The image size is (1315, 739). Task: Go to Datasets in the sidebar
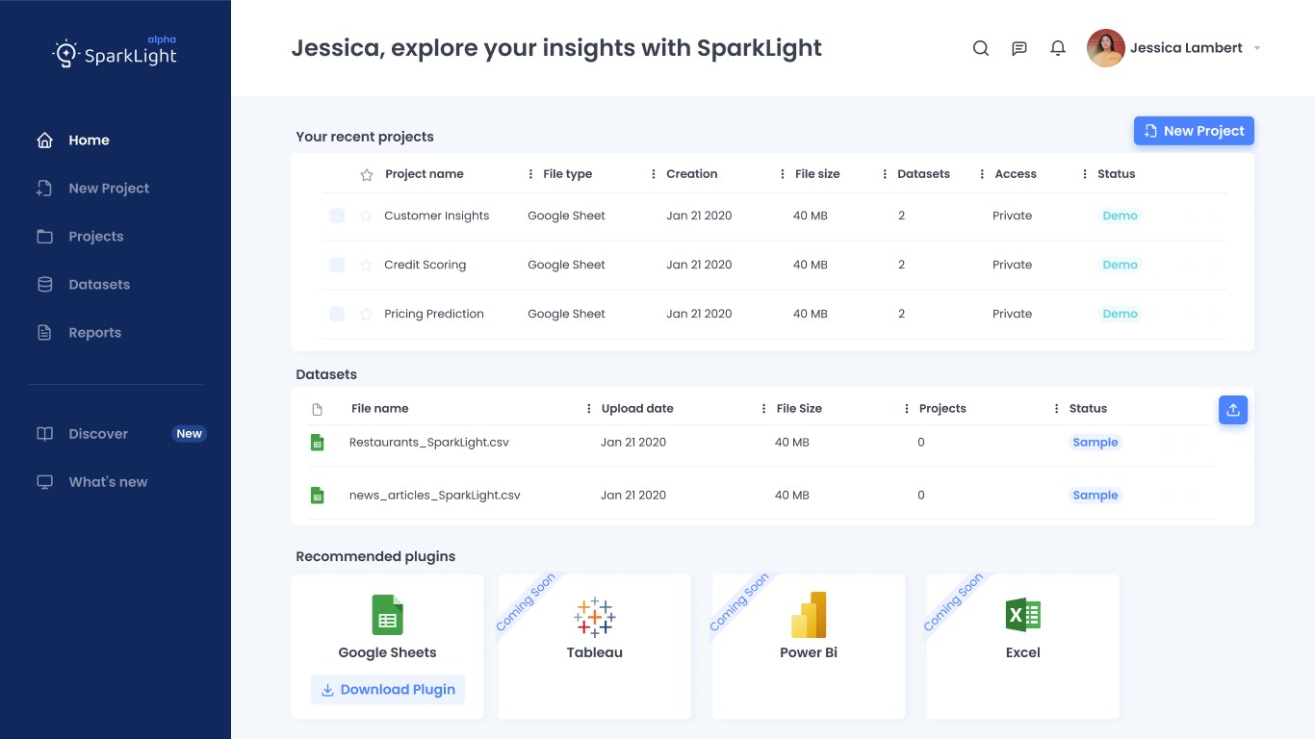pyautogui.click(x=99, y=285)
